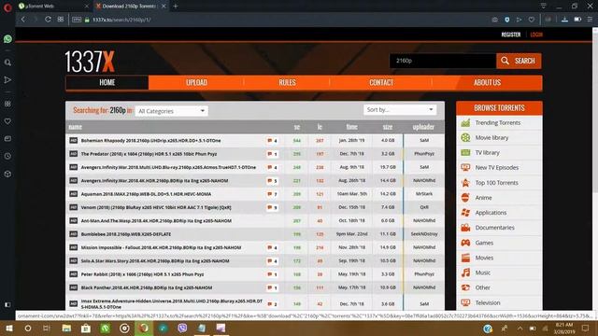Open Opera sidebar bookmarks heart icon
The image size is (598, 336).
pos(7,121)
